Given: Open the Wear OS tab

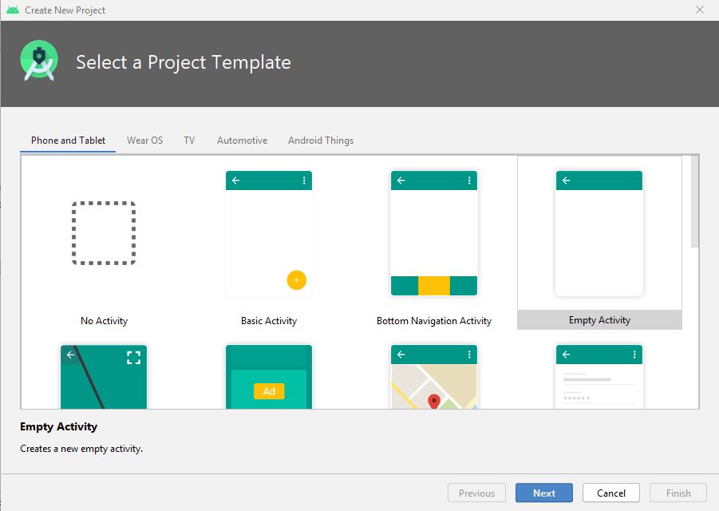Looking at the screenshot, I should [x=145, y=141].
